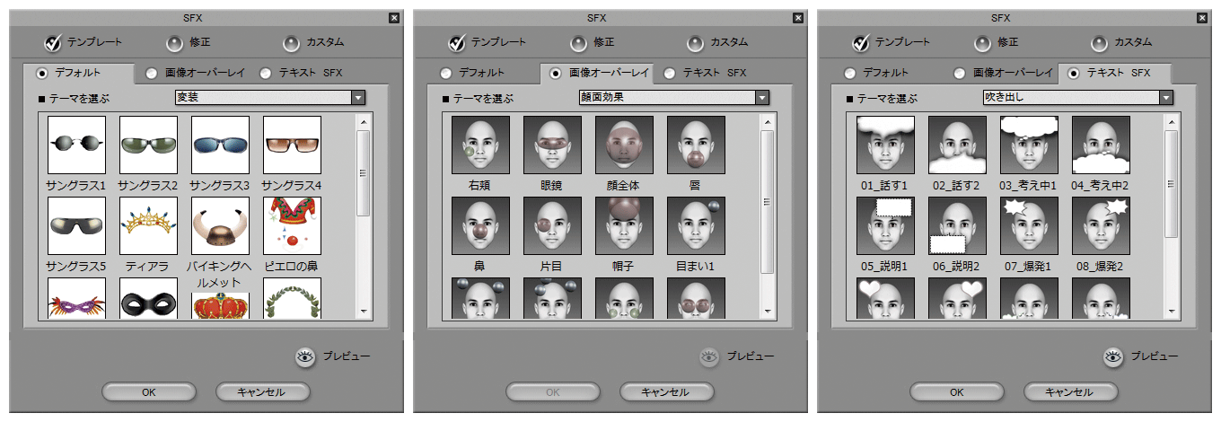
Task: Select テキスト SFX radio in left window
Action: [266, 74]
